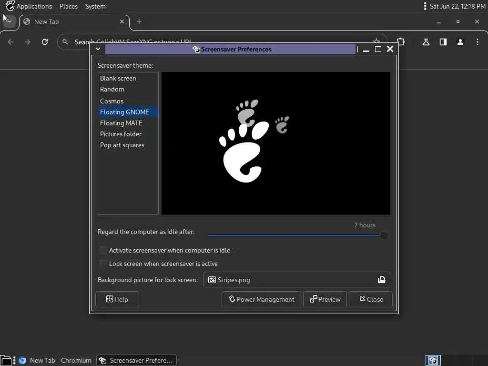The image size is (488, 366).
Task: Open the window menu chevron in dialog titlebar
Action: (x=98, y=49)
